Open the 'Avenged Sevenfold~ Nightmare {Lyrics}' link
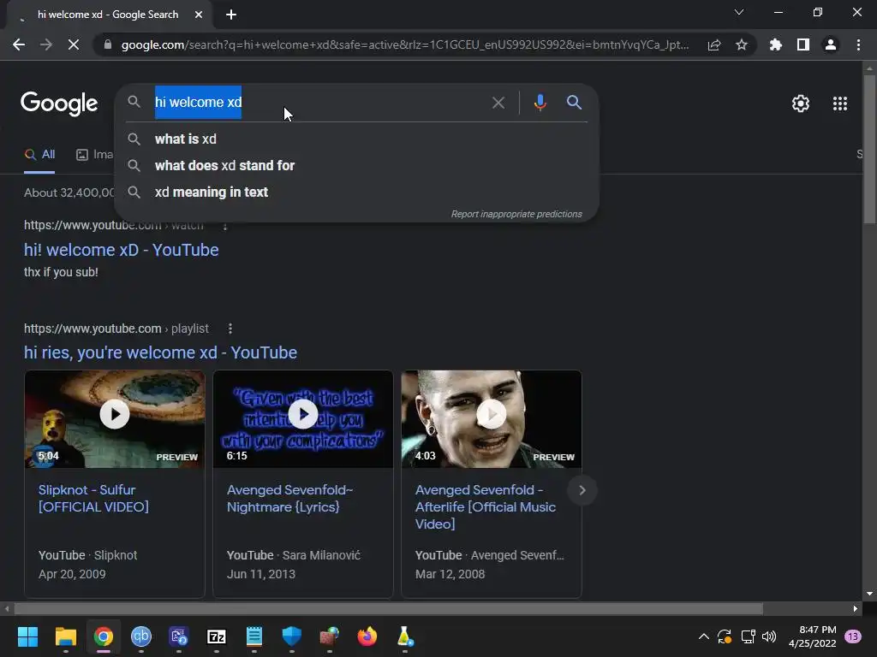 coord(289,499)
